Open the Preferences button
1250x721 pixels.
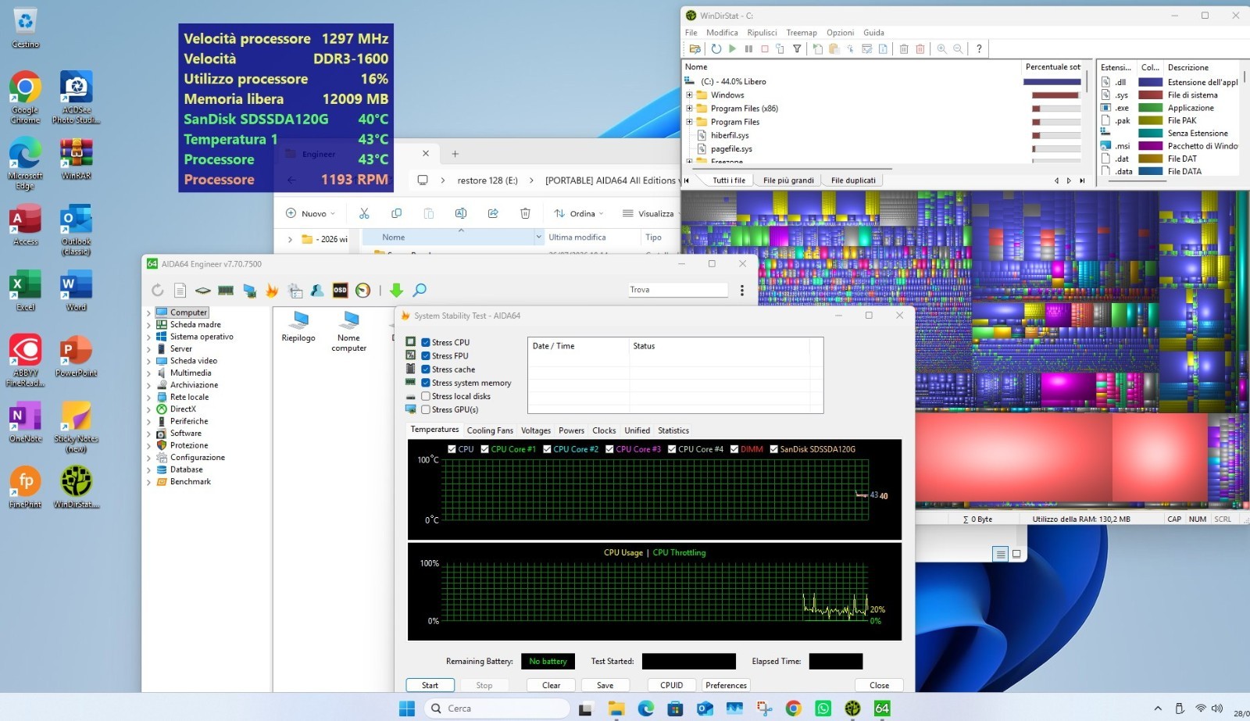[x=726, y=685]
